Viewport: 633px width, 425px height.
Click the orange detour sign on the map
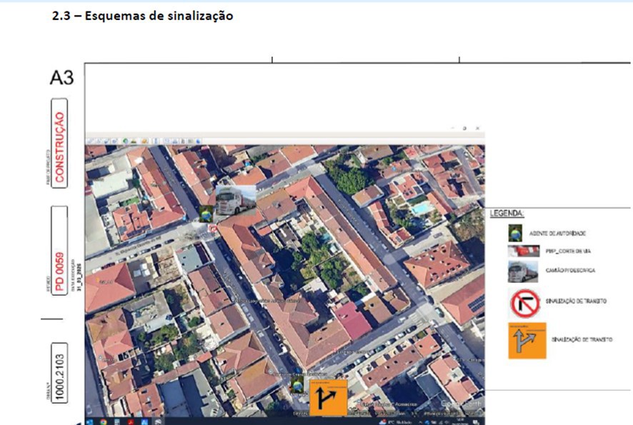click(x=328, y=398)
